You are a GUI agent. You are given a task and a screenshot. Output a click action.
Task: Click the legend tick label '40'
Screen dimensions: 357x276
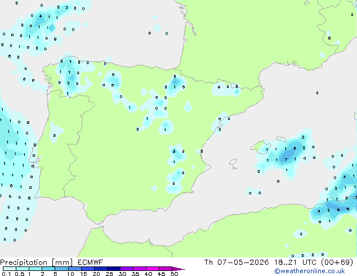[148, 274]
